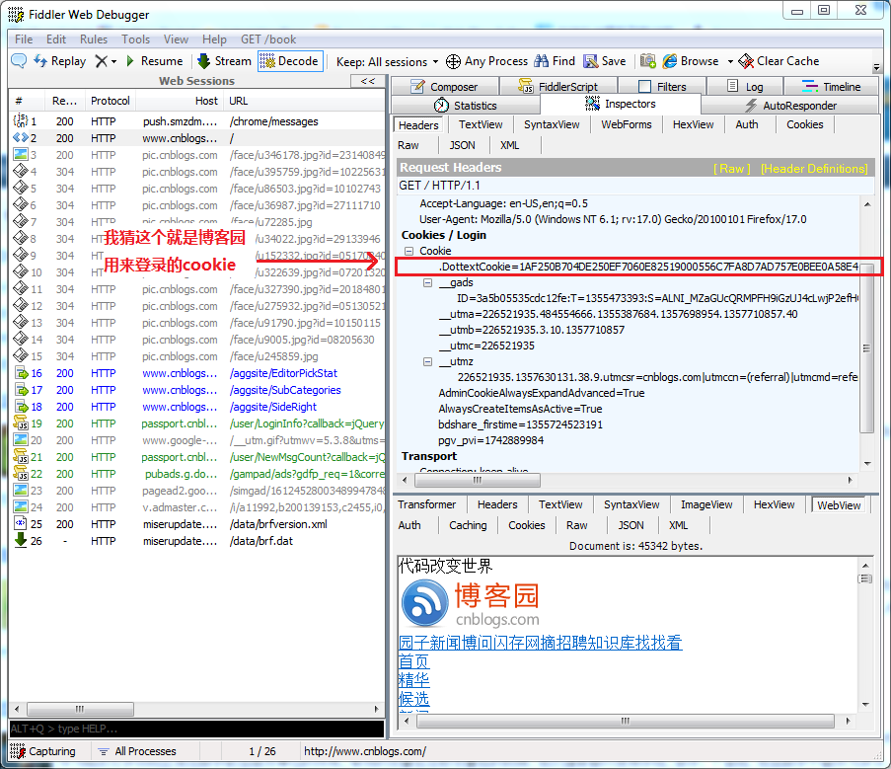The height and width of the screenshot is (769, 891).
Task: Click the 首页 link in WebView
Action: (x=413, y=661)
